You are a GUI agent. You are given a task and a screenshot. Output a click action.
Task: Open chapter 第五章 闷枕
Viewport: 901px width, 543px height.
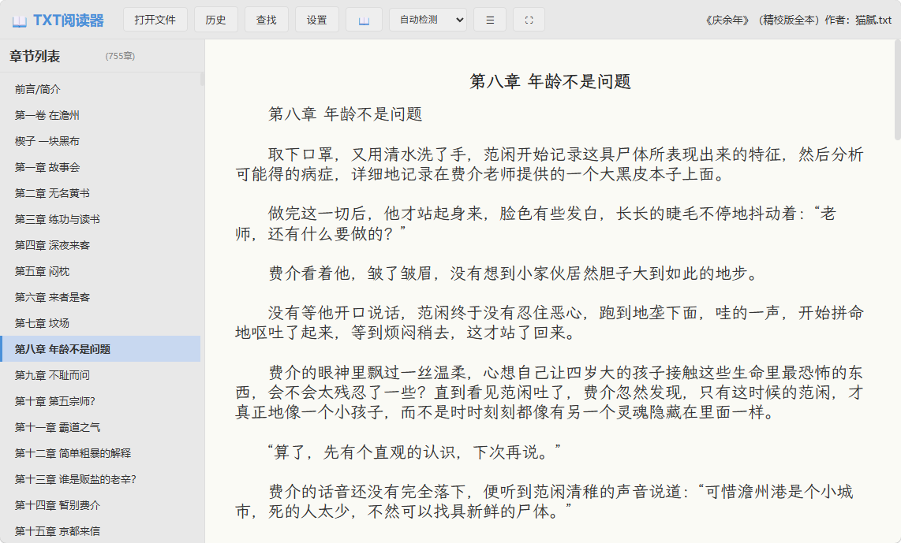pyautogui.click(x=100, y=271)
